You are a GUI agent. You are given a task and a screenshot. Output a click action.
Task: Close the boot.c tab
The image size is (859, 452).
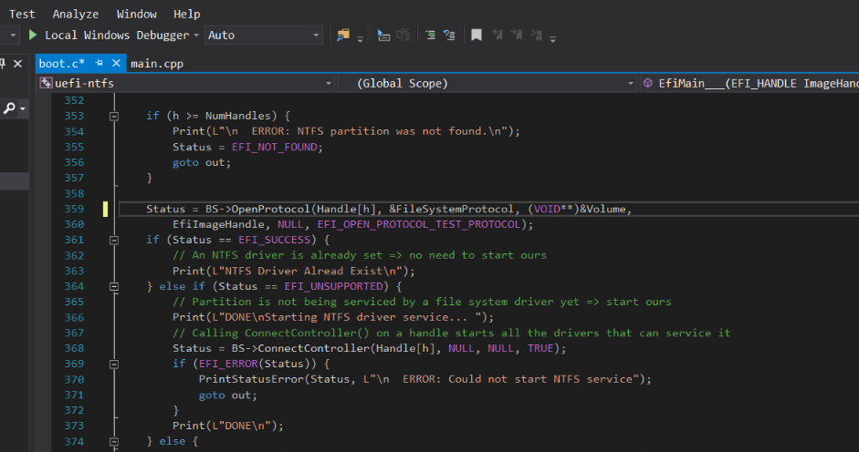click(116, 63)
